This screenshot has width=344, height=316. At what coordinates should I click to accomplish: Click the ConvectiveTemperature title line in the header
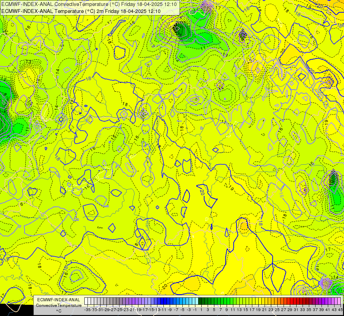(89, 4)
